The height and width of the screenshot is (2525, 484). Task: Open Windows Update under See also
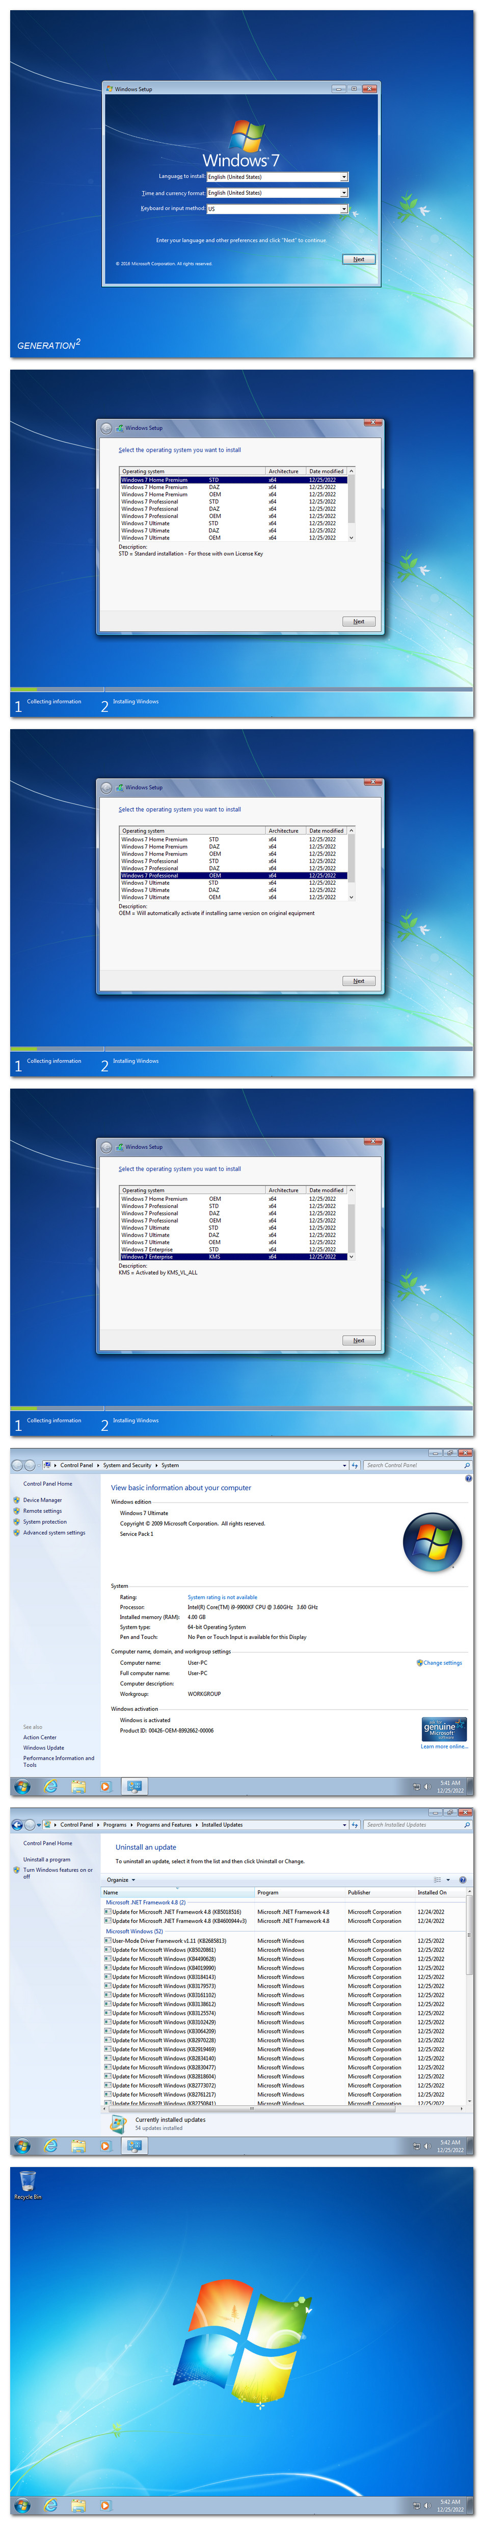tap(44, 1748)
